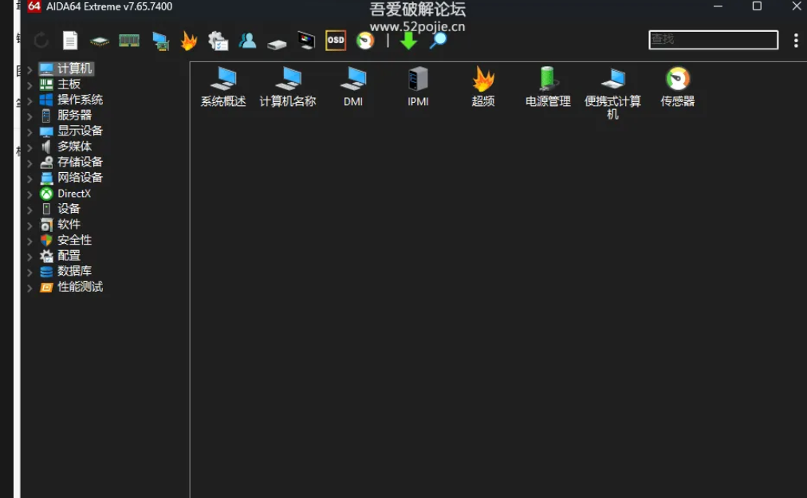Select 服务器 in the sidebar tree
This screenshot has width=807, height=498.
pos(75,116)
